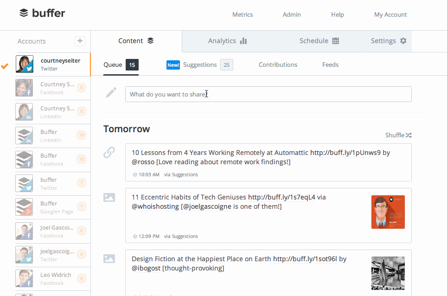This screenshot has width=447, height=296.
Task: Click the link icon beside the Automattic post
Action: tap(109, 152)
